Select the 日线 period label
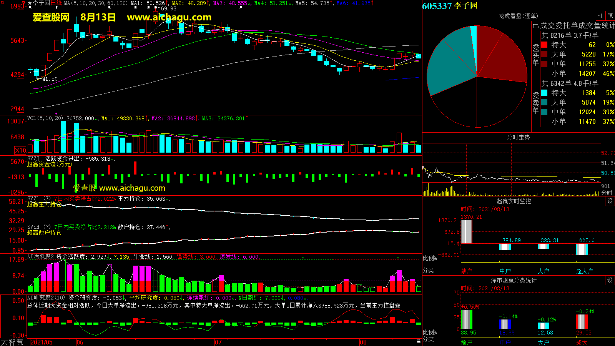 (56, 3)
